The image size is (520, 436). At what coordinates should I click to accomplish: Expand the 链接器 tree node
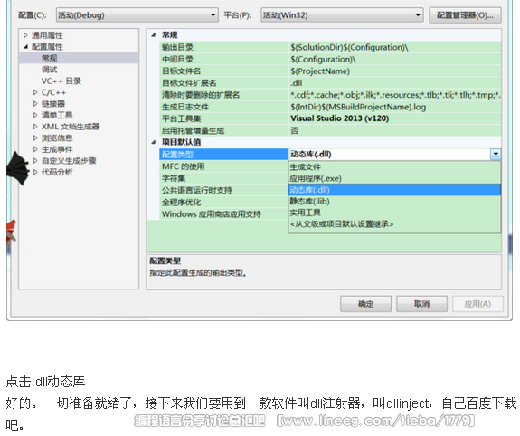pyautogui.click(x=35, y=103)
